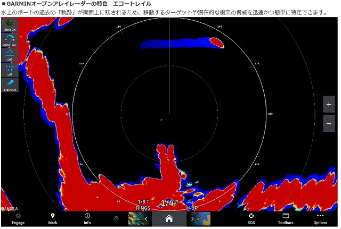Viewport: 341px width, 229px height.
Task: Select the chart thumbnail right of Home
Action: pos(204,218)
